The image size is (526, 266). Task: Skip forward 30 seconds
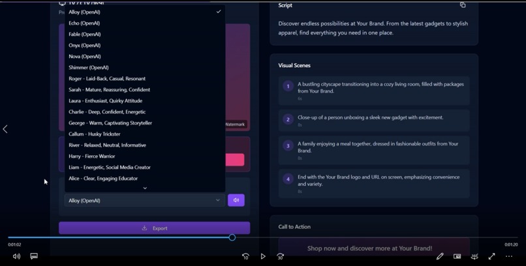281,256
